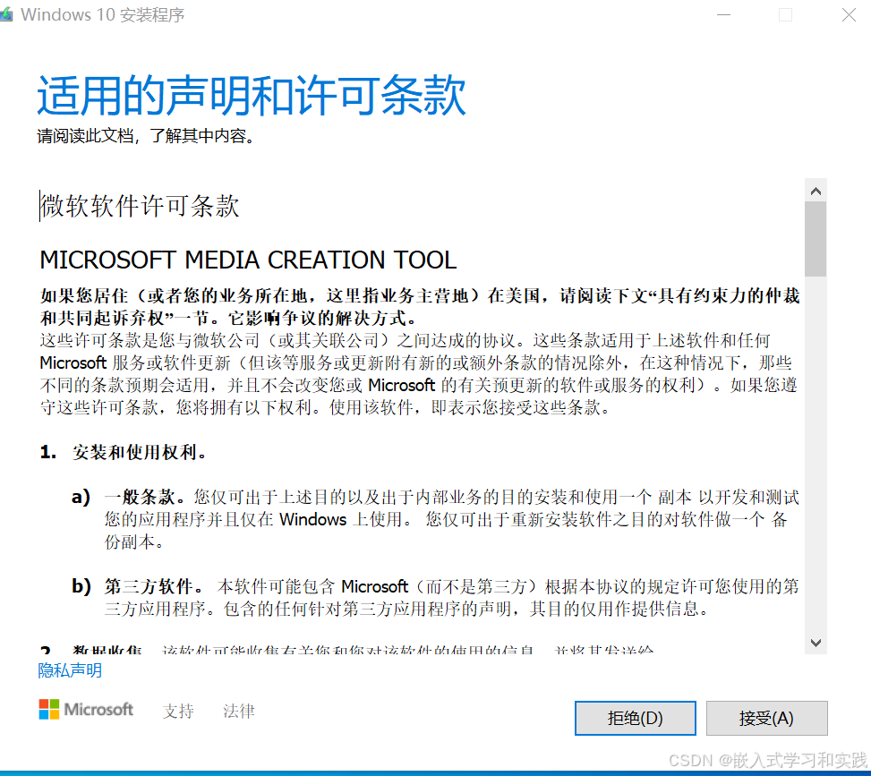Click the license text scrollbar thumb
The image size is (871, 776).
[815, 239]
